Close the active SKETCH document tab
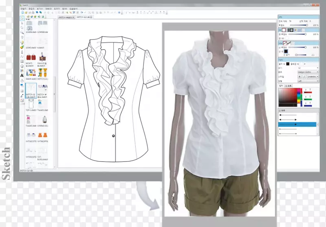The height and width of the screenshot is (227, 326). click(91, 17)
